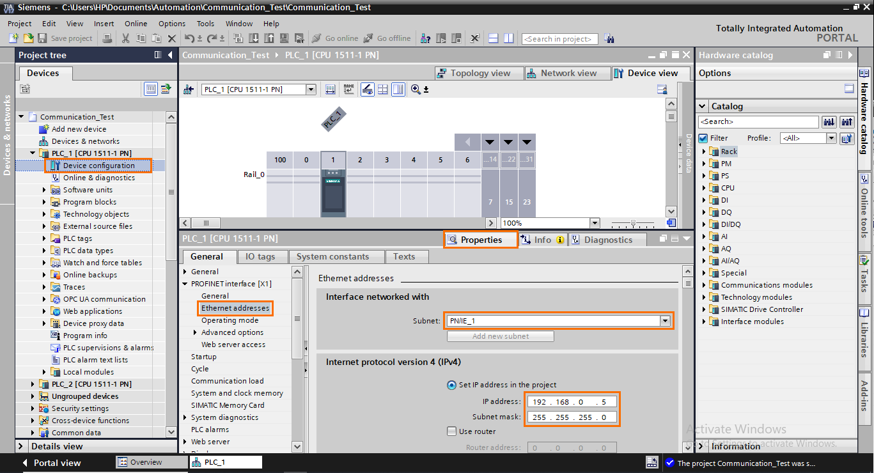Click the device view zoom slider

[633, 223]
